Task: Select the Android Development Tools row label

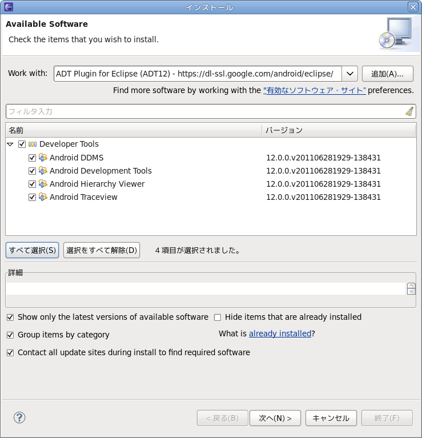Action: pyautogui.click(x=101, y=171)
